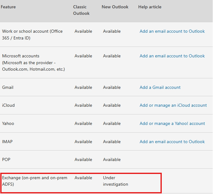Select 'Work or school account (Office 365 / Entra ID)' text
Screen dimensions: 213x194
click(x=32, y=35)
